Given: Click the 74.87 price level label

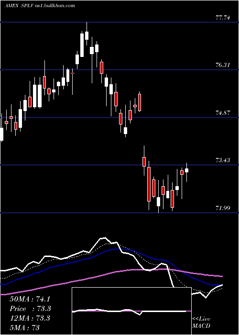Looking at the screenshot, I should click(223, 112).
